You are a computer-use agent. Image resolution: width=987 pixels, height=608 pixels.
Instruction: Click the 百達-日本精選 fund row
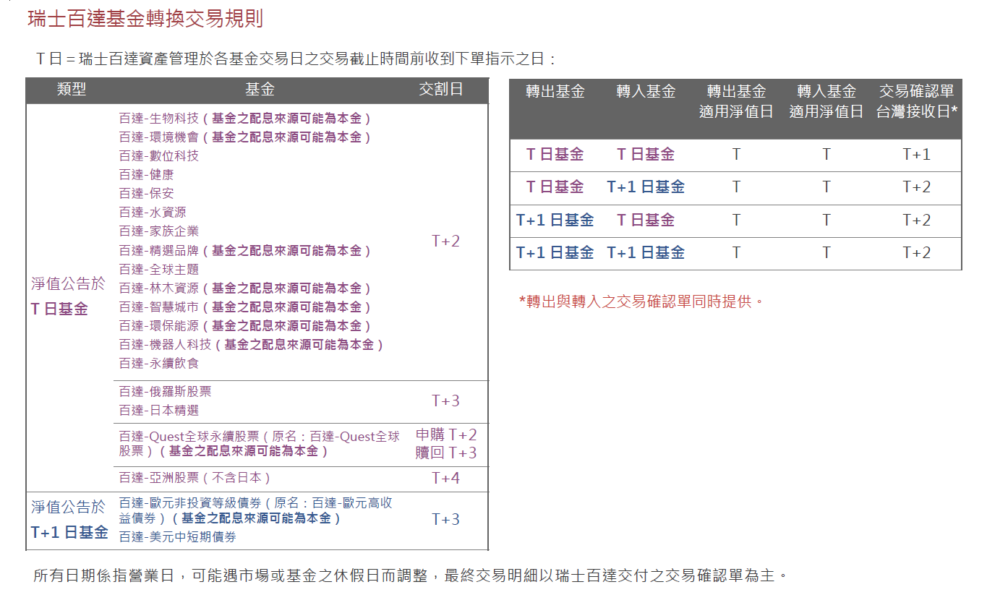point(159,411)
